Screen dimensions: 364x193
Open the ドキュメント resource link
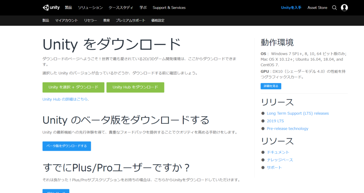click(278, 152)
